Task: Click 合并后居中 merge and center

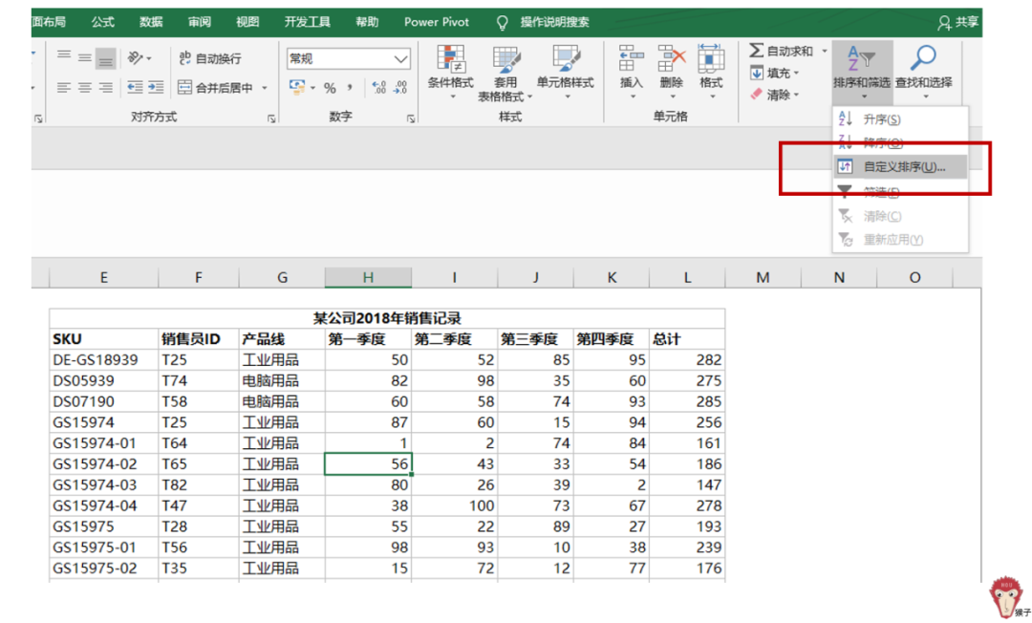Action: pos(216,88)
